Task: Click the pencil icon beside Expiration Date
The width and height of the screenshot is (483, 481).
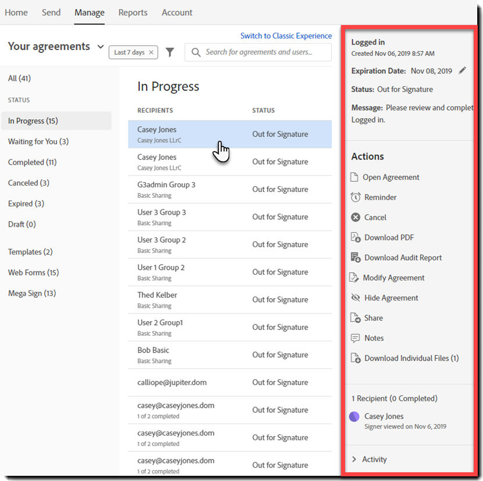Action: pos(463,70)
